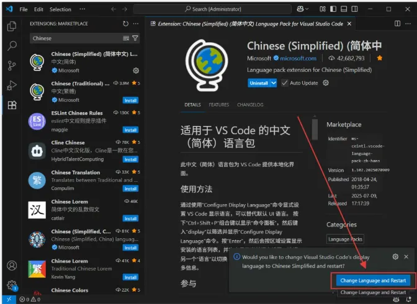Switch to the CHANGELOG tab
Screen dimensions: 417x304
[x=250, y=105]
